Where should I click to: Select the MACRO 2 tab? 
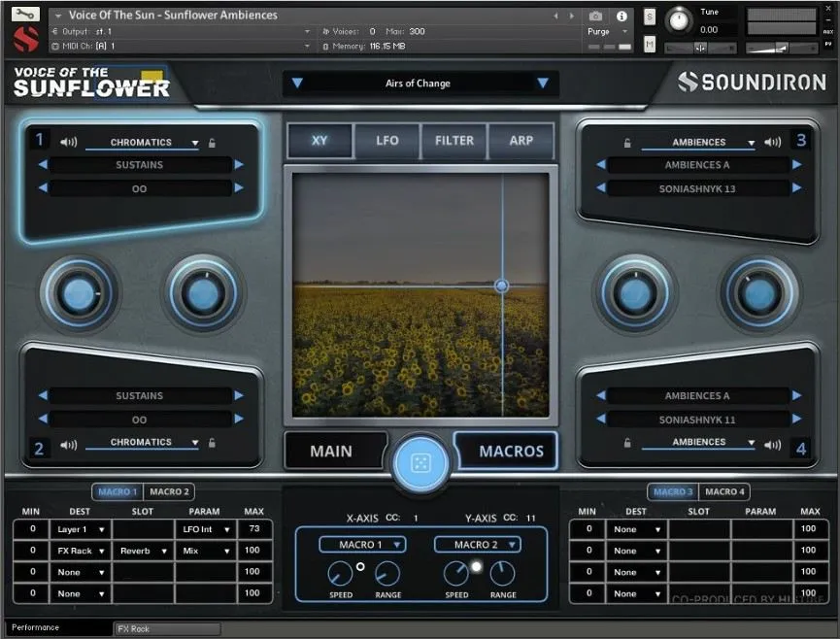169,491
